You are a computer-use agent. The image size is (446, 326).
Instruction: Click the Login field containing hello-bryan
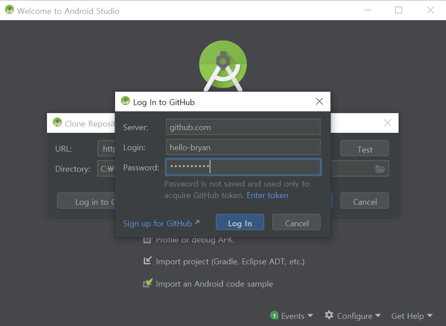click(243, 147)
